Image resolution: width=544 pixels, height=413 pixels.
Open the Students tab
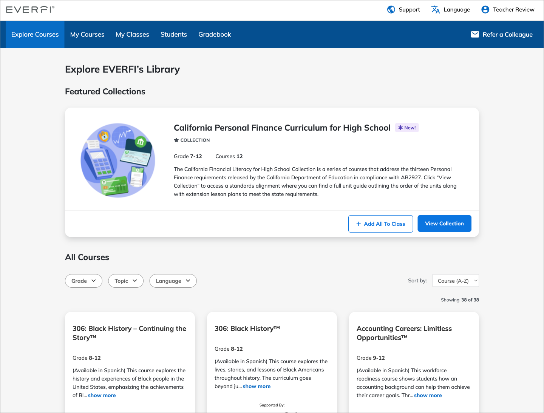point(174,34)
